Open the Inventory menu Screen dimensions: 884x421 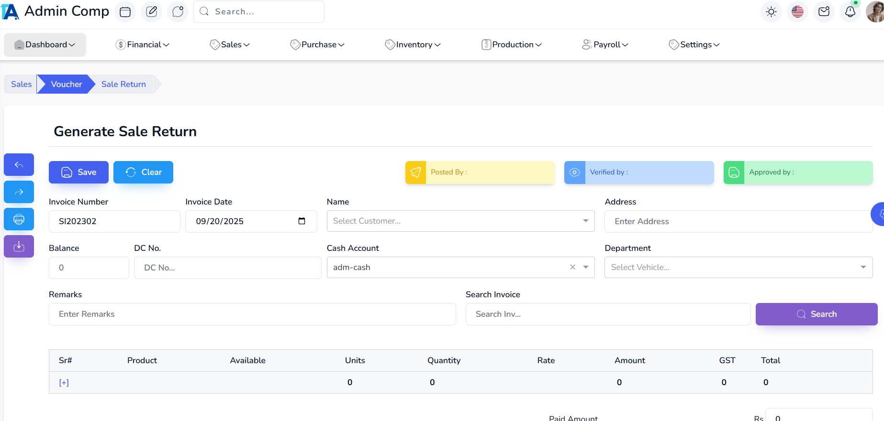pyautogui.click(x=413, y=44)
